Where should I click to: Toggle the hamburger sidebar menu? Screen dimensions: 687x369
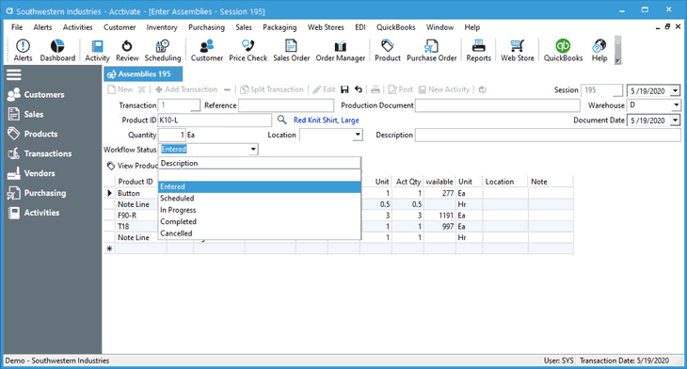tap(13, 75)
